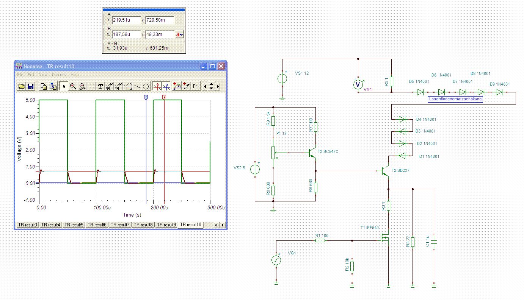The width and height of the screenshot is (524, 301).
Task: Toggle cursor A in the toolbar
Action: click(157, 87)
